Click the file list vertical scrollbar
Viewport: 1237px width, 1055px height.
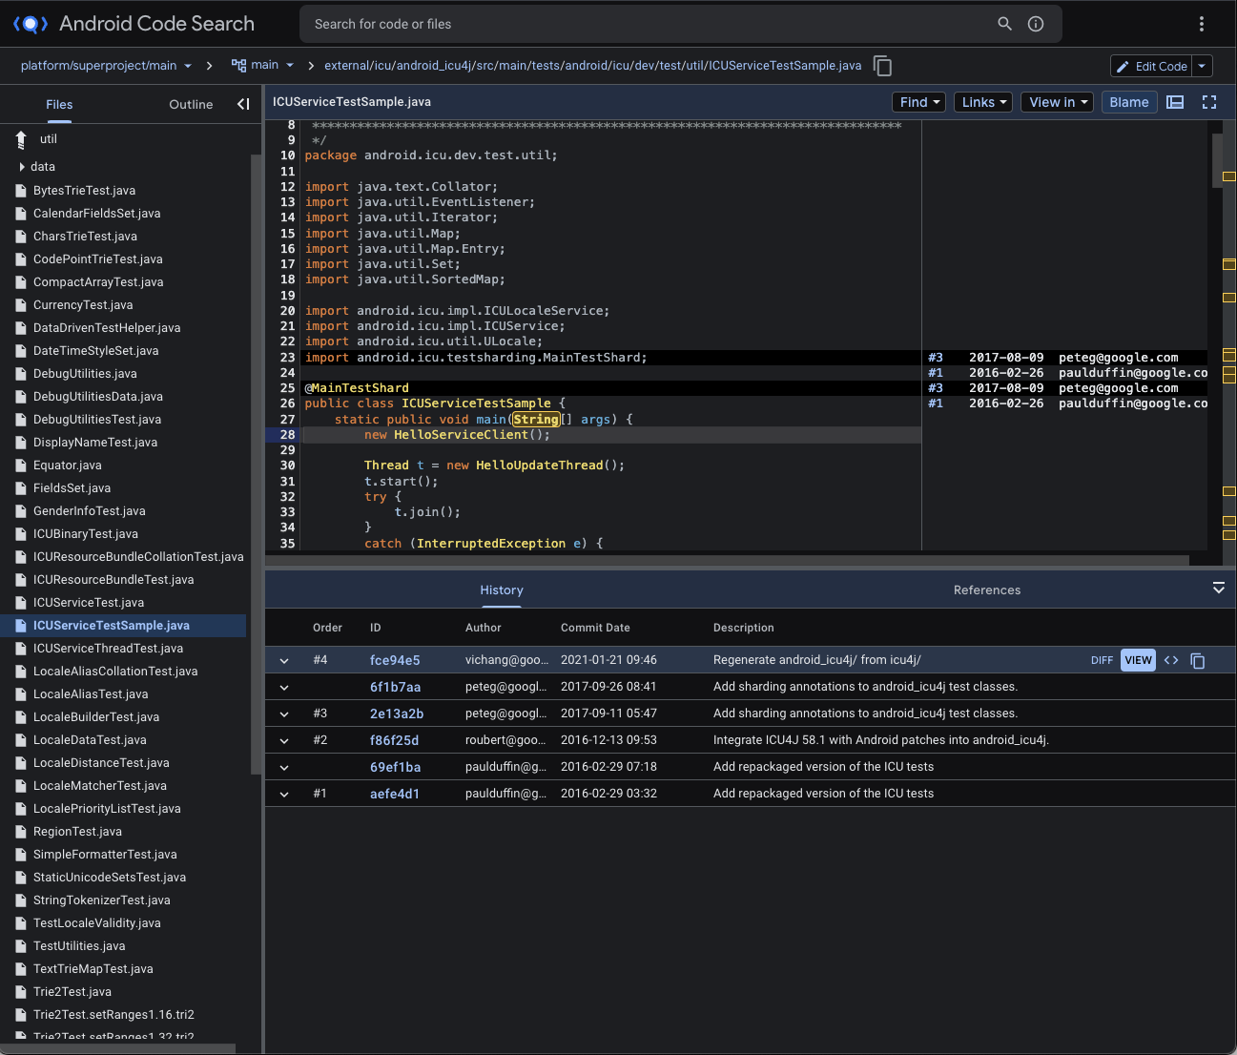255,465
